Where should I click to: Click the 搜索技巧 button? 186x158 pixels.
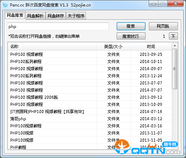pyautogui.click(x=131, y=36)
